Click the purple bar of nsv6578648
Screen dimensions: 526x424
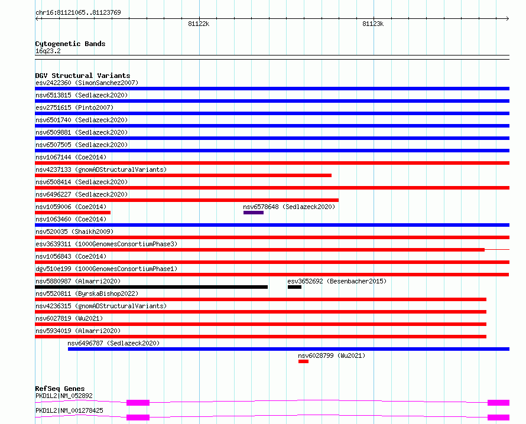(x=254, y=213)
